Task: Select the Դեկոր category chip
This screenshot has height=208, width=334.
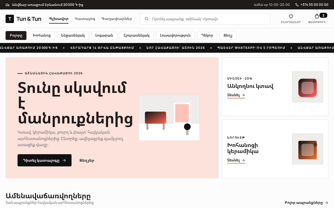Action: point(207,35)
